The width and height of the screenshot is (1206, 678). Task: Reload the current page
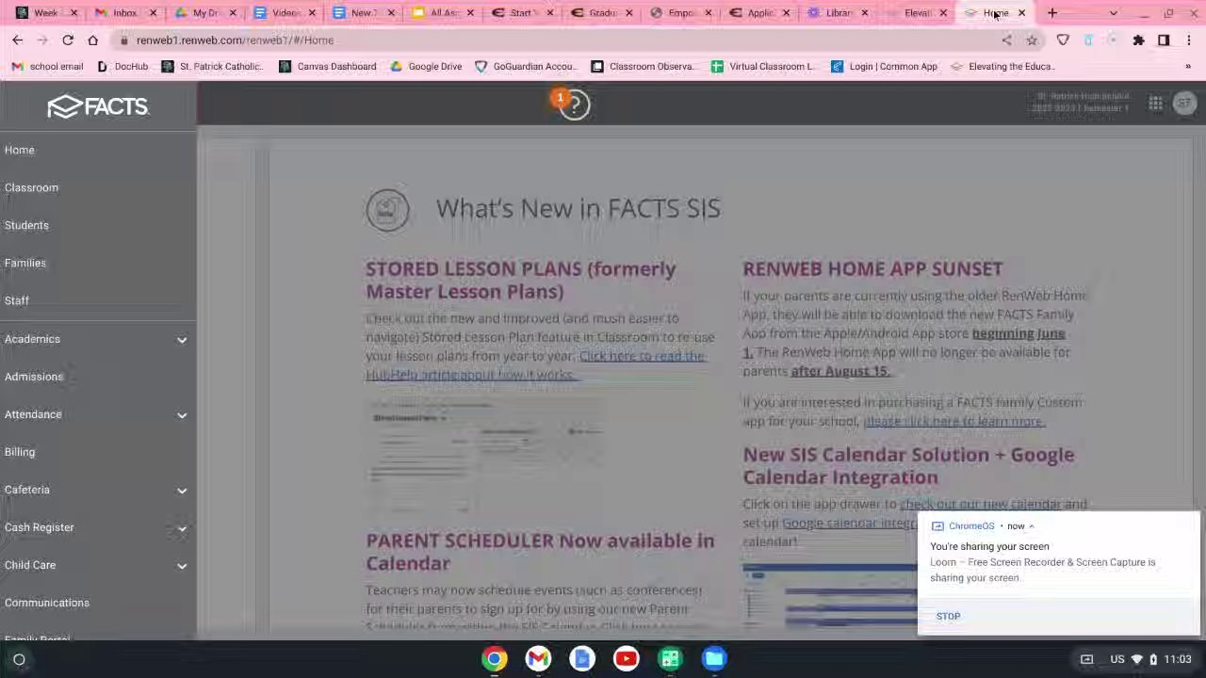68,40
